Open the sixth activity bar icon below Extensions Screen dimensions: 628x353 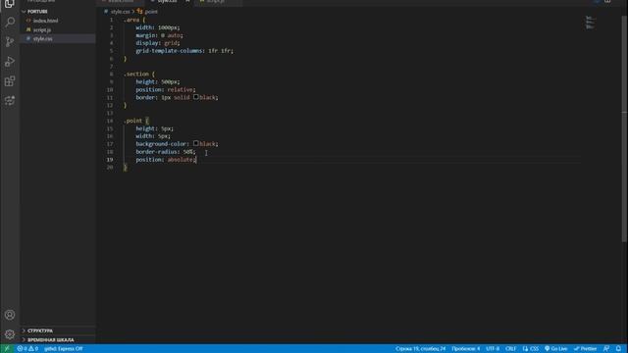point(10,100)
